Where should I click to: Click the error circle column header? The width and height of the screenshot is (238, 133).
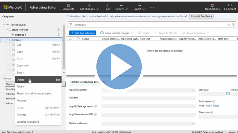pos(78,39)
